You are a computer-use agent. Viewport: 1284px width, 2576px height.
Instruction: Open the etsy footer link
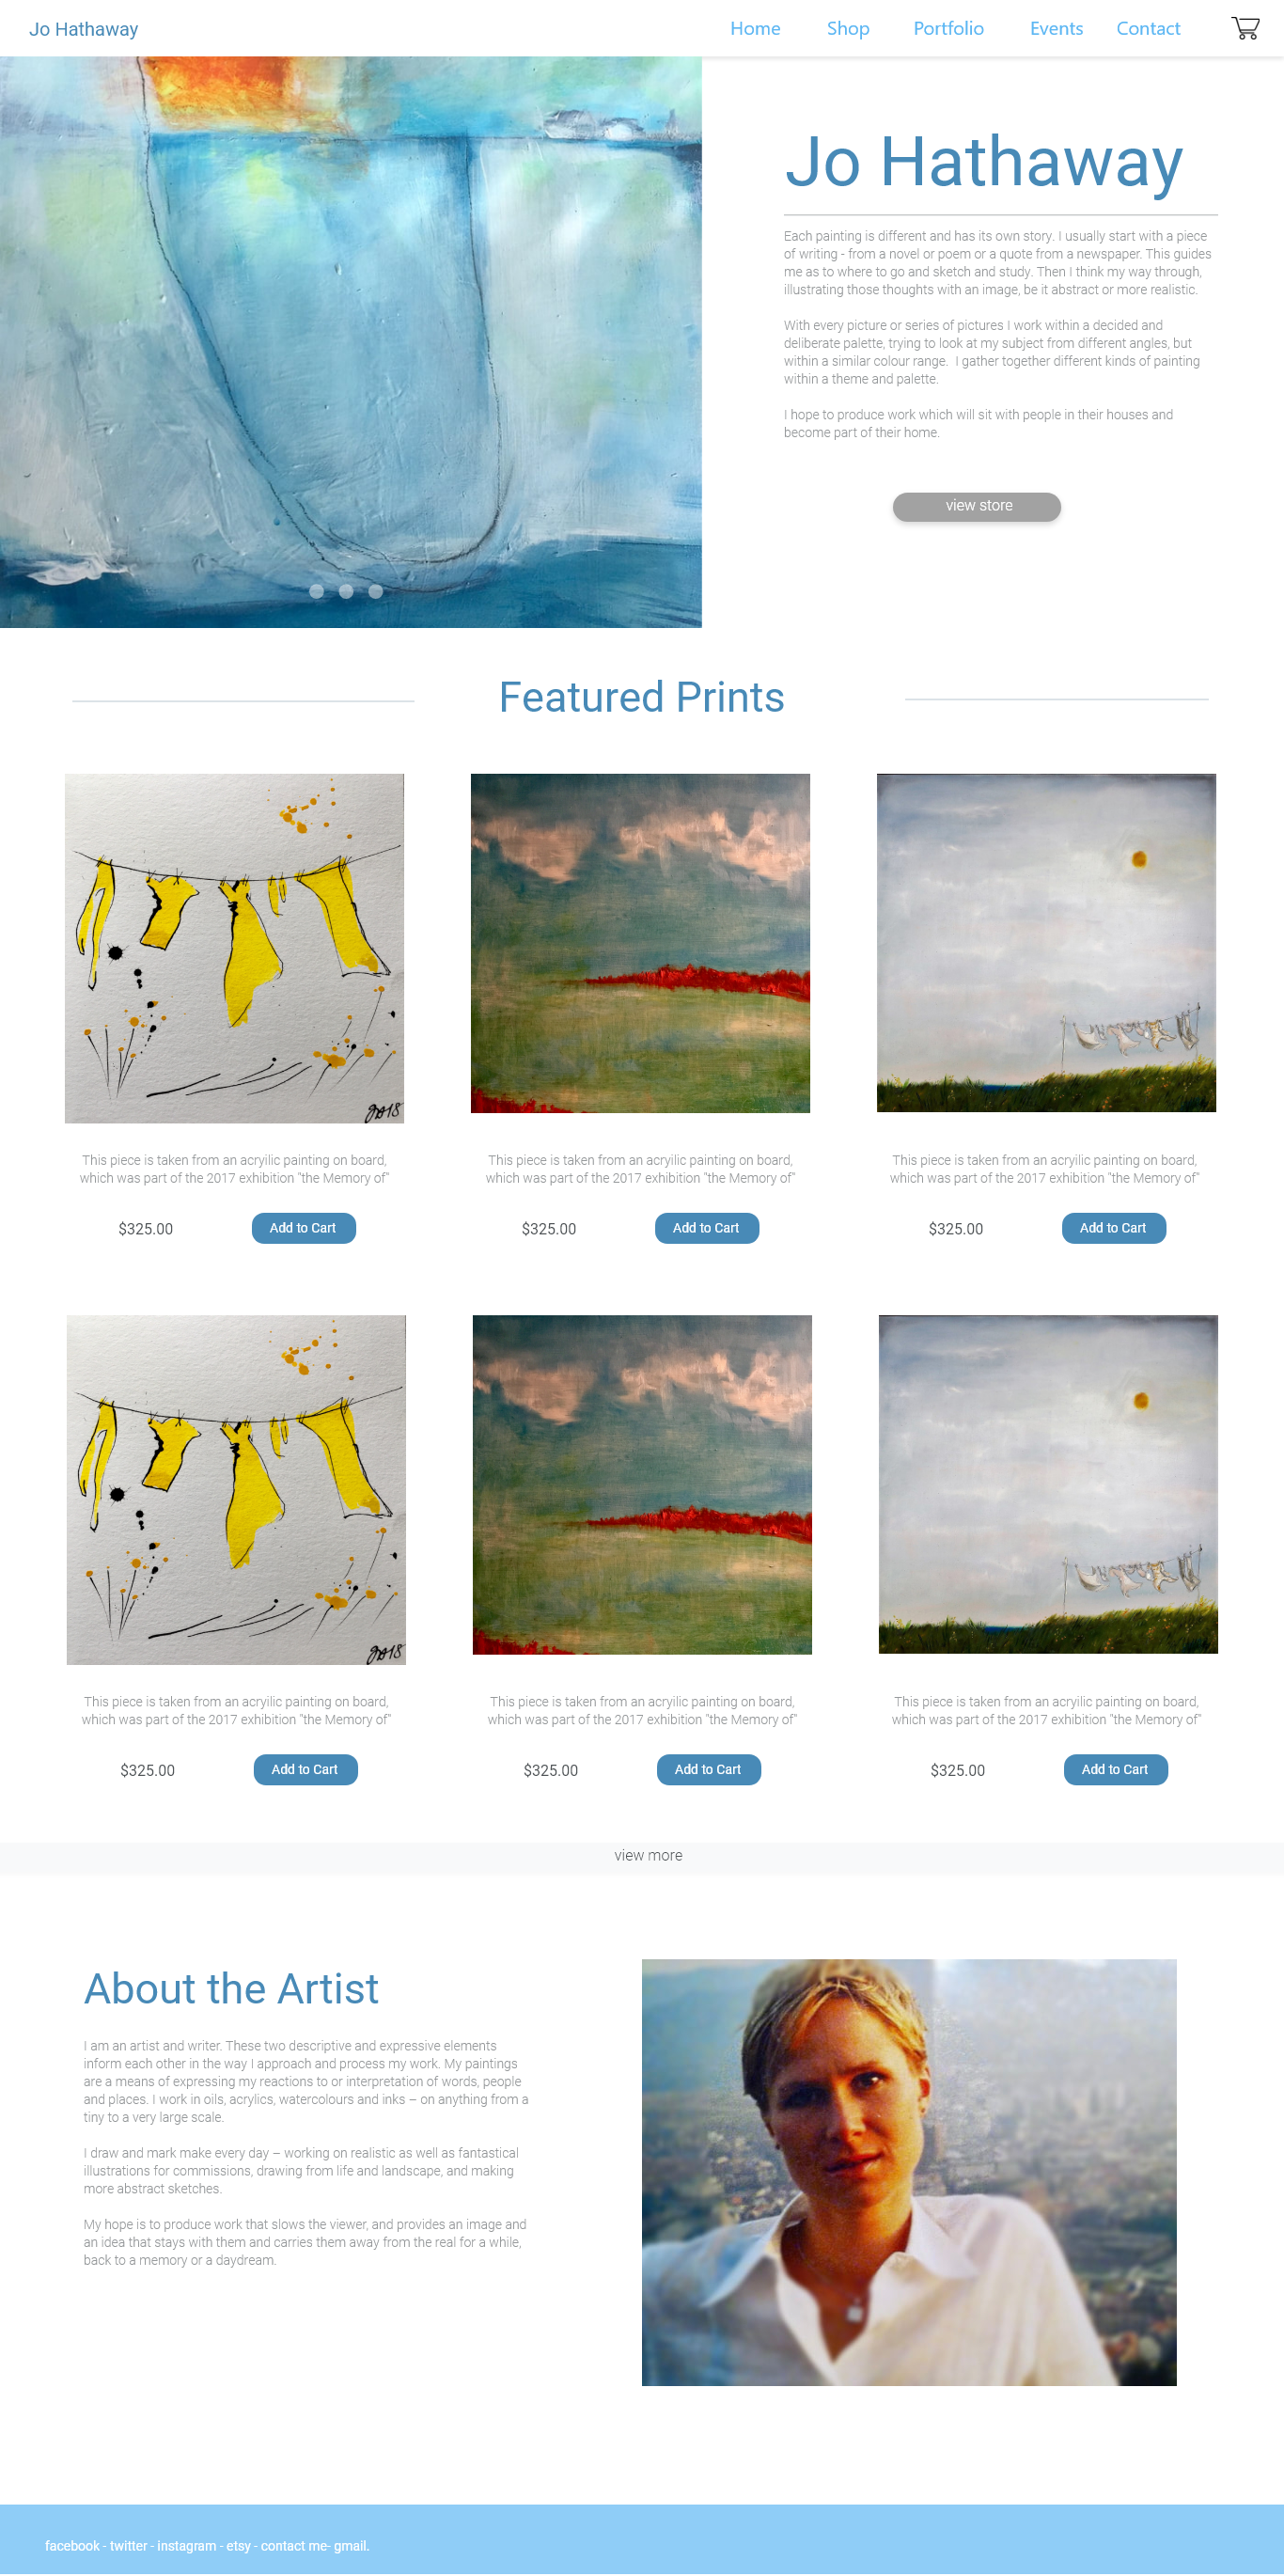click(x=238, y=2546)
